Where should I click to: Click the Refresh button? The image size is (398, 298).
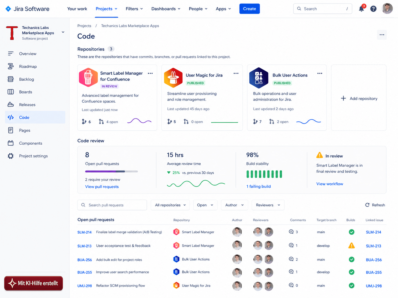click(375, 205)
